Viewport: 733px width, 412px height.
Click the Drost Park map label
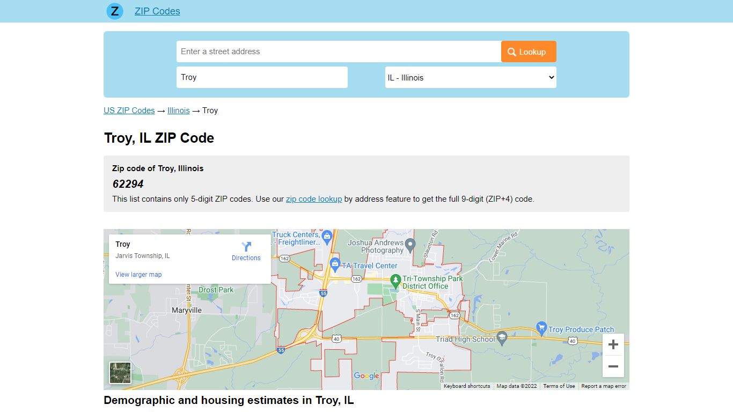coord(216,290)
